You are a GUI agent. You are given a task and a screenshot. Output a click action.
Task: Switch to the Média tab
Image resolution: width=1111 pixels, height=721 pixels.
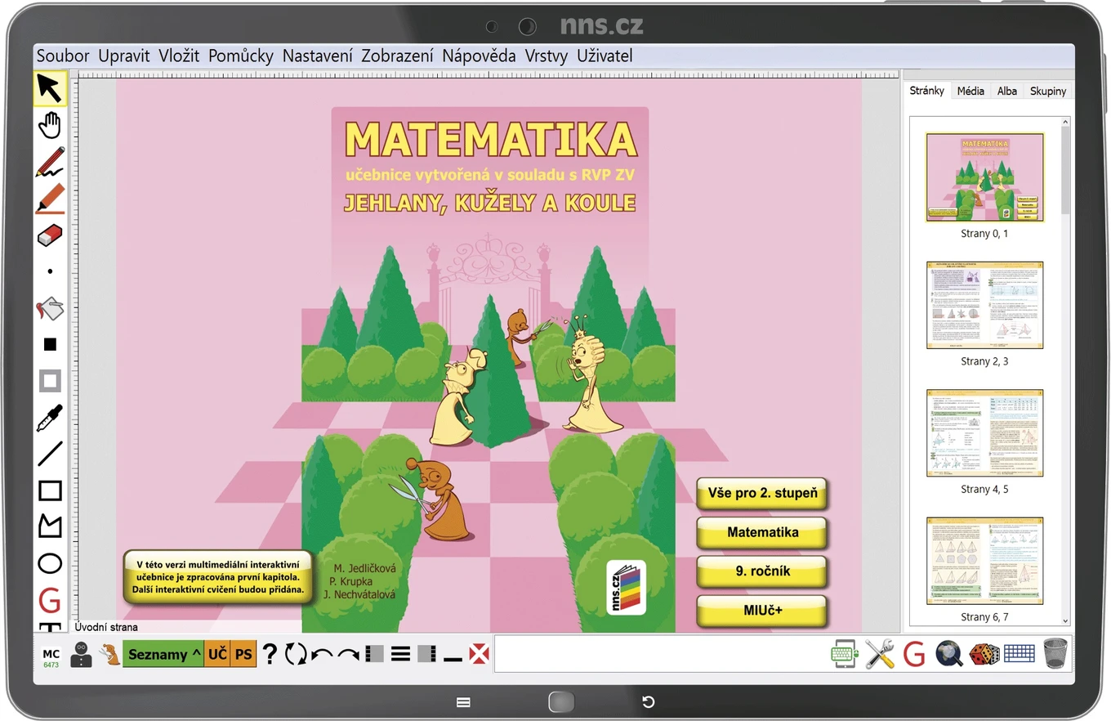point(970,91)
